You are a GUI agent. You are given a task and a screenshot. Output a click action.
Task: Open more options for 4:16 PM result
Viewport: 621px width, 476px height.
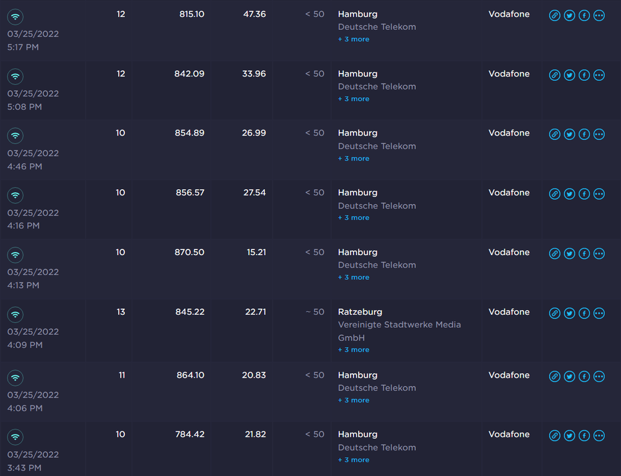[x=599, y=194]
